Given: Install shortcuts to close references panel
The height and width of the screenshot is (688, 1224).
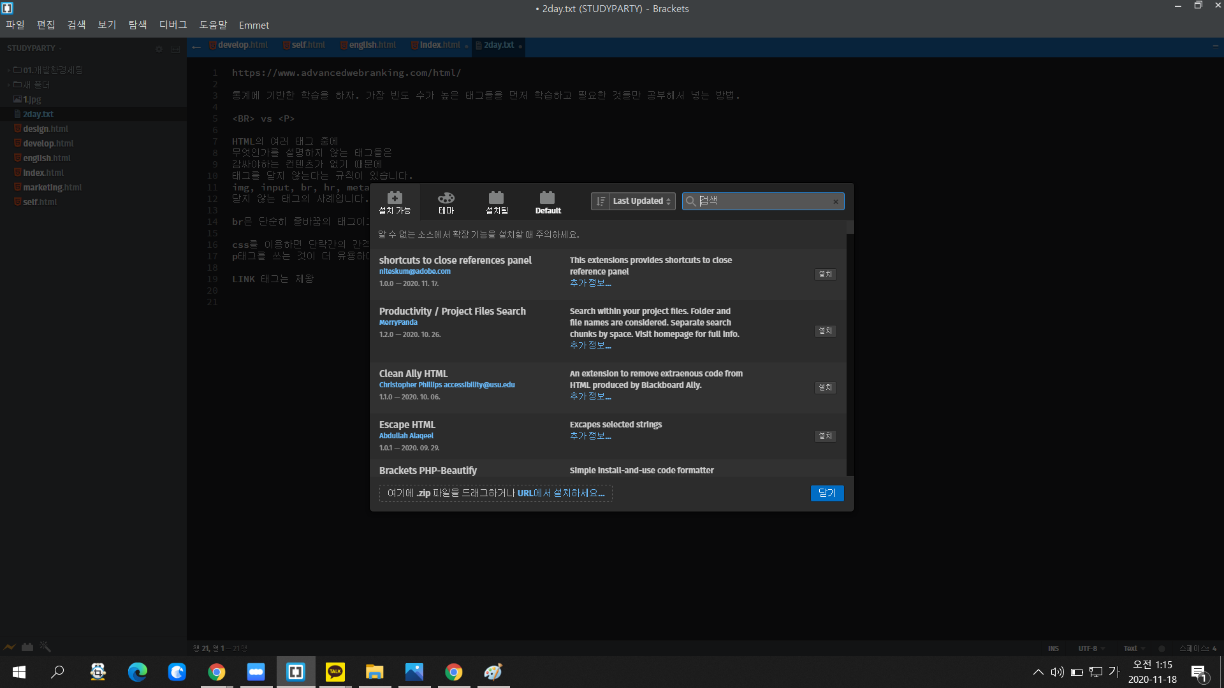Looking at the screenshot, I should pyautogui.click(x=825, y=274).
